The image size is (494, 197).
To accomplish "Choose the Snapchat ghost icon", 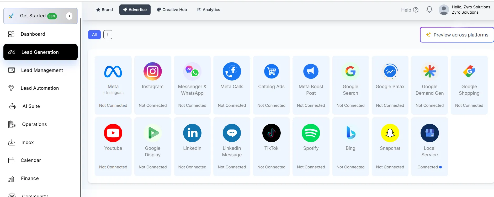I will point(390,133).
